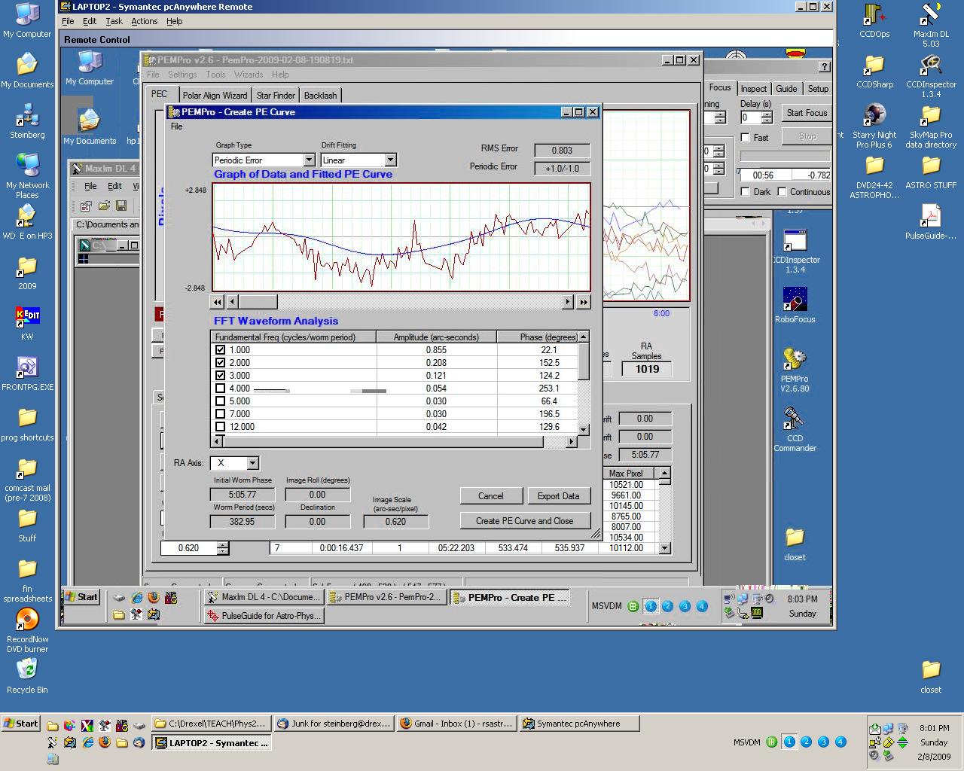Click FFT table vertical scrollbar down arrow
Image resolution: width=964 pixels, height=771 pixels.
tap(583, 429)
